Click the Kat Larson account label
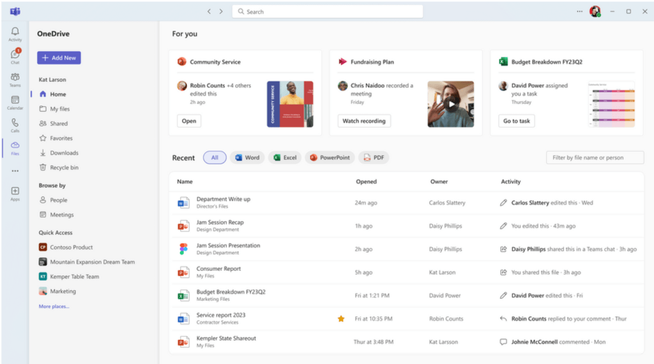Image resolution: width=654 pixels, height=364 pixels. tap(52, 80)
